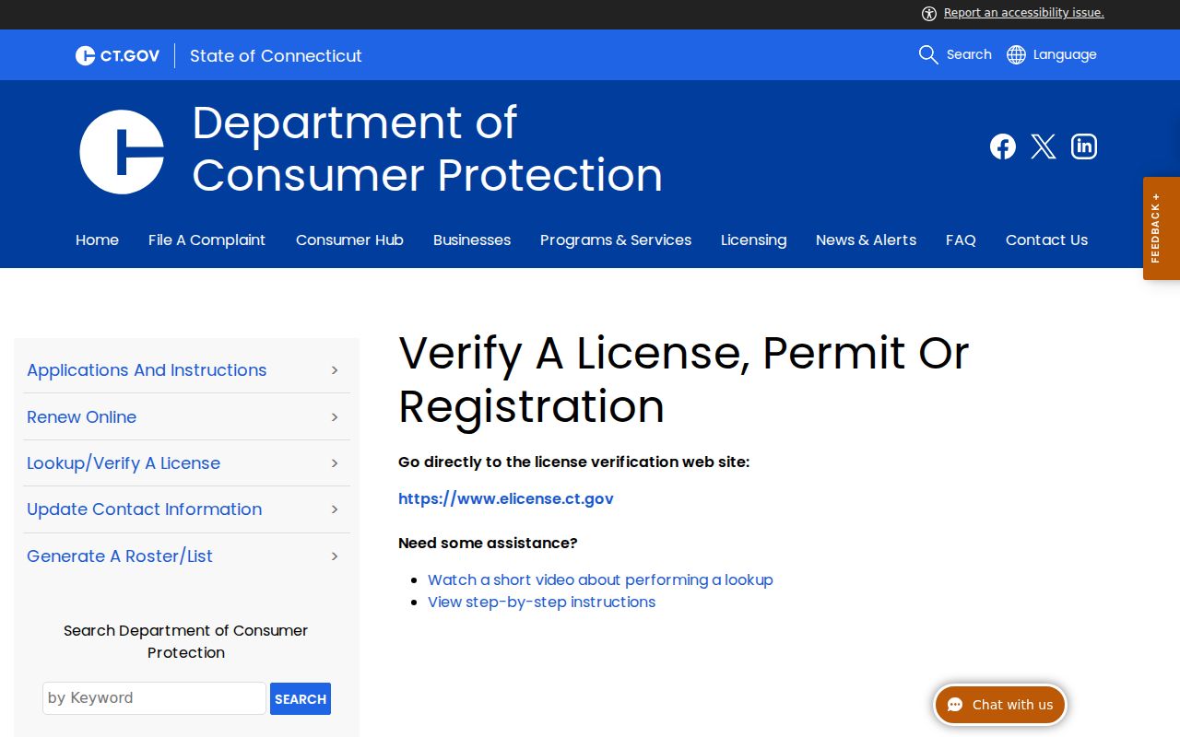Focus the by Keyword search field

tap(154, 698)
